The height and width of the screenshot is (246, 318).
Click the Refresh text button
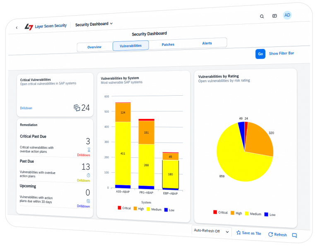pyautogui.click(x=280, y=235)
